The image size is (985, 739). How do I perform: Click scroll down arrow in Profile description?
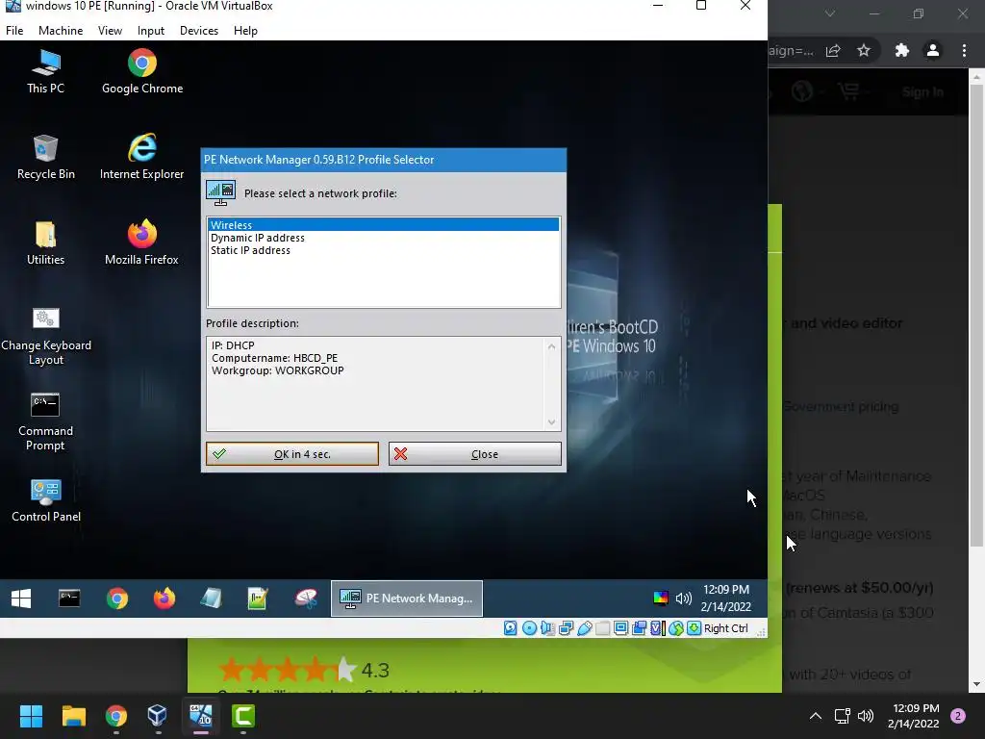551,422
